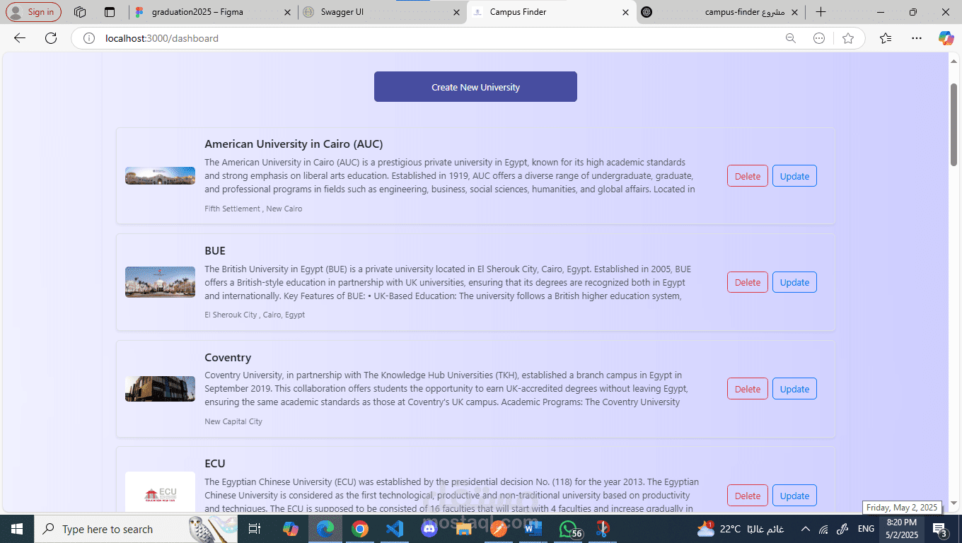Open File Explorer from the taskbar
Viewport: 962px width, 543px height.
(x=464, y=529)
